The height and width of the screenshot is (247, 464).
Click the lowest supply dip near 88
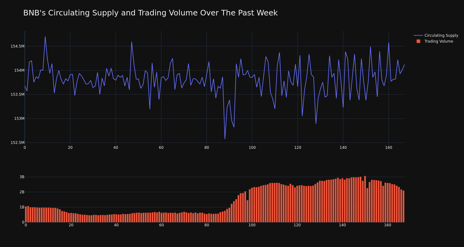click(225, 139)
